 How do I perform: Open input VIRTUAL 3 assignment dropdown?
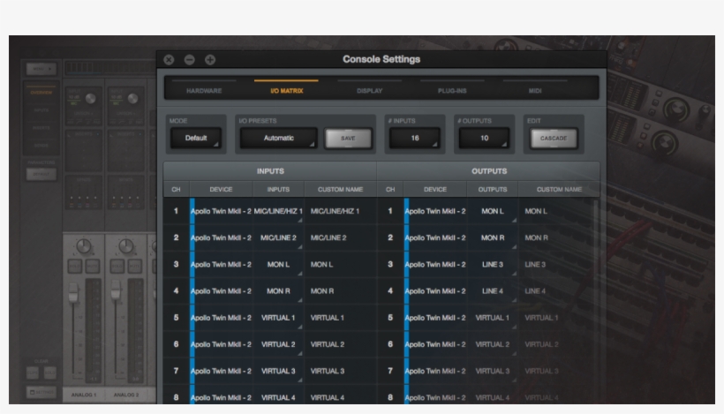[278, 371]
